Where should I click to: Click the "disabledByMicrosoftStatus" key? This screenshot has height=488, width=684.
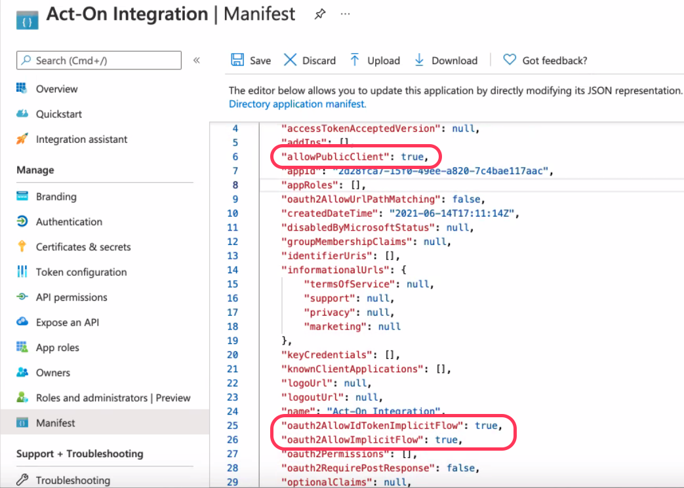pos(357,227)
